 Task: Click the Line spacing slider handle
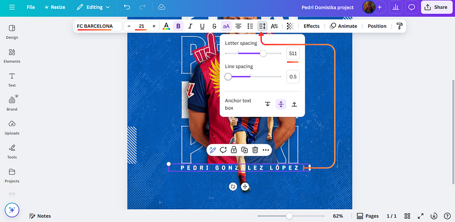229,77
